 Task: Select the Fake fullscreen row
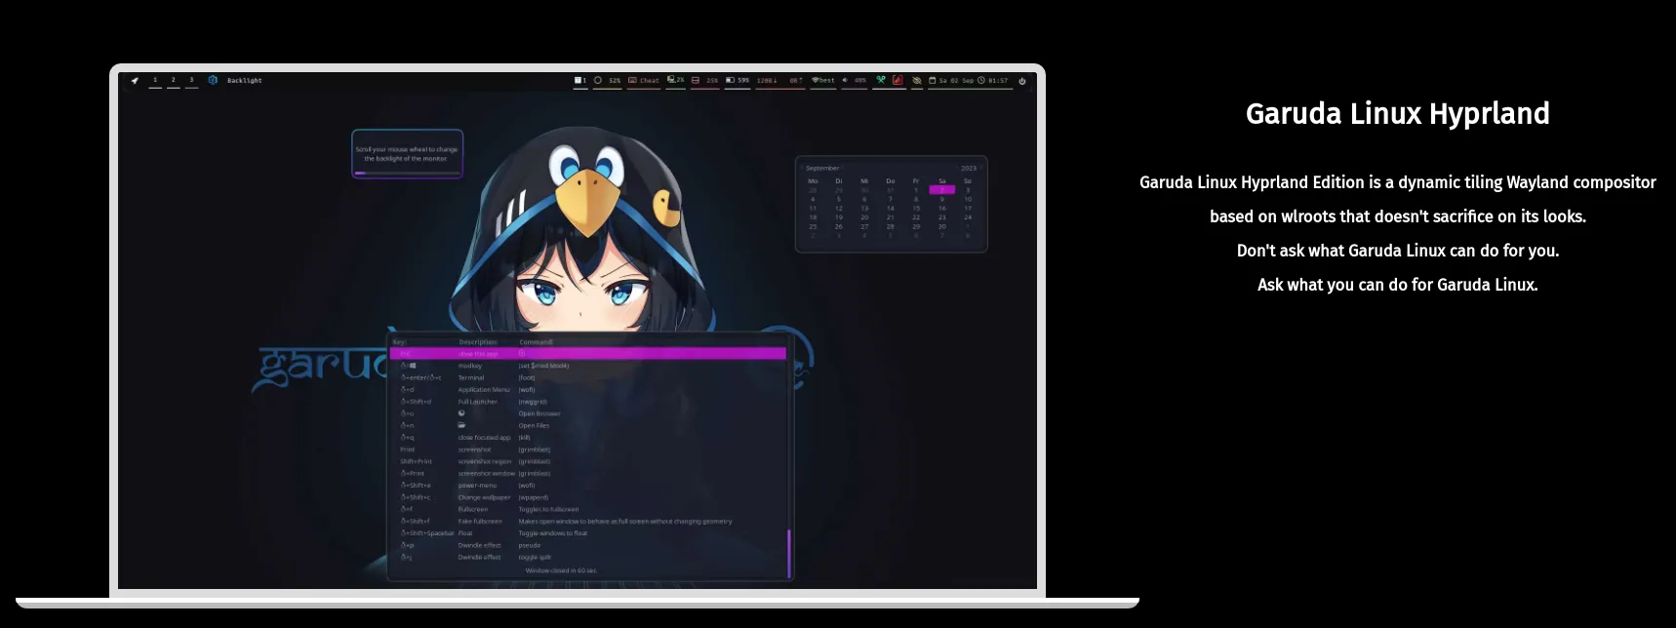tap(588, 521)
